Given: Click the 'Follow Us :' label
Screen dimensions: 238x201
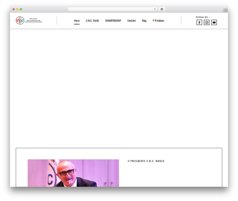Looking at the screenshot, I should tap(203, 17).
